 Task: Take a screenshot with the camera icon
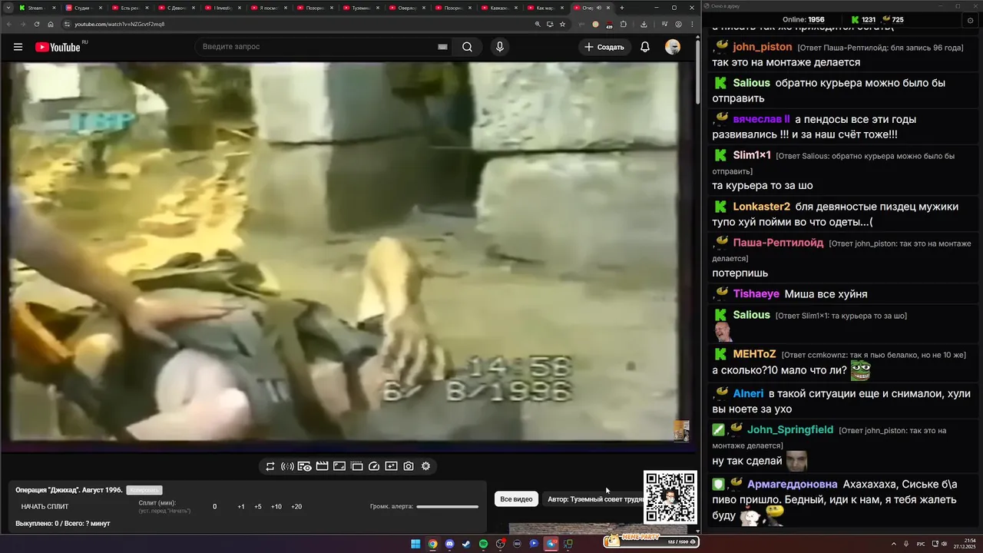[409, 466]
